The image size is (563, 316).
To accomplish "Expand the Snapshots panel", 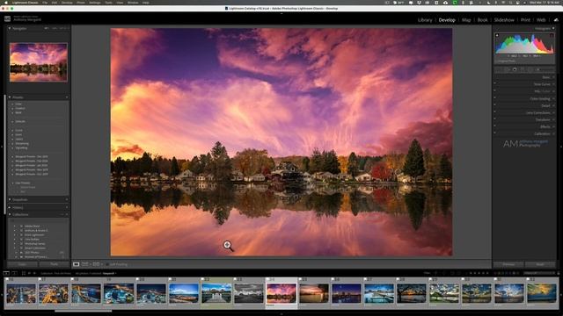I will [10, 199].
